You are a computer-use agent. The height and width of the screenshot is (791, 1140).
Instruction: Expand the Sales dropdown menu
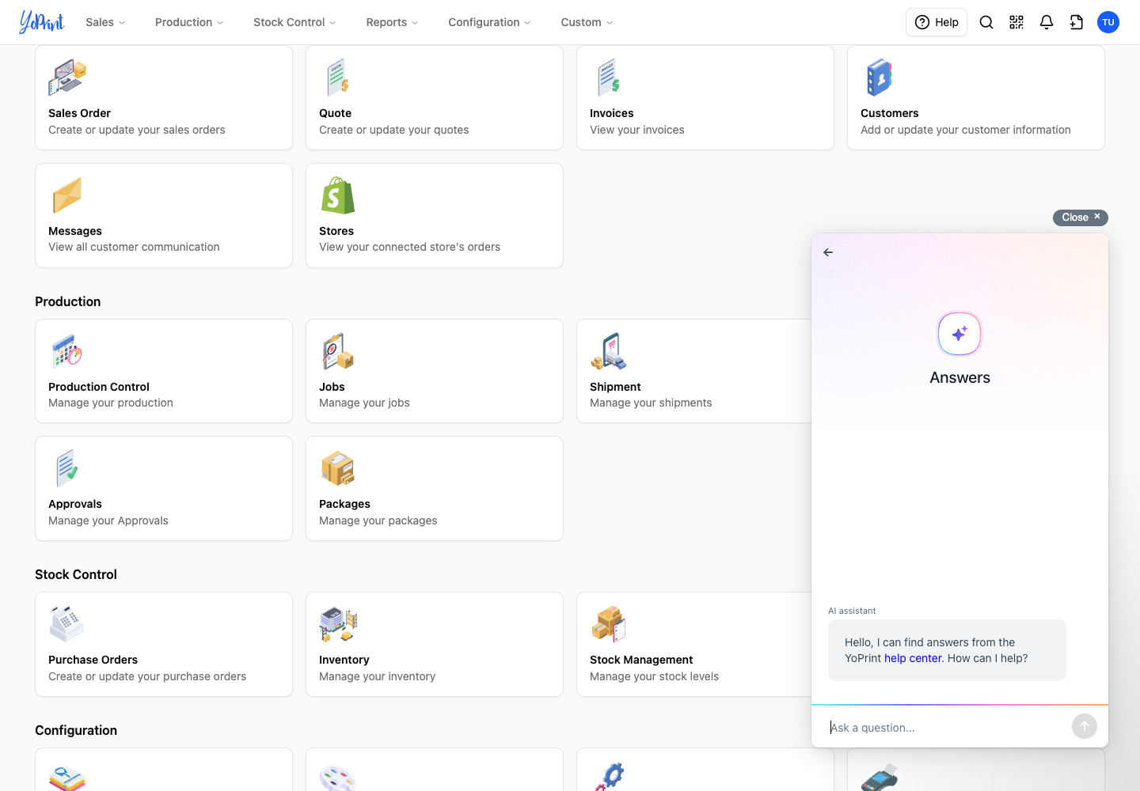click(x=105, y=22)
